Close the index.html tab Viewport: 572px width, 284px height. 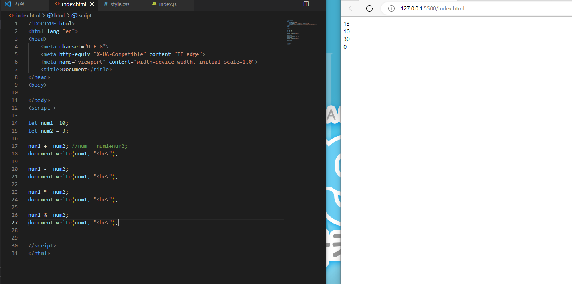coord(92,4)
